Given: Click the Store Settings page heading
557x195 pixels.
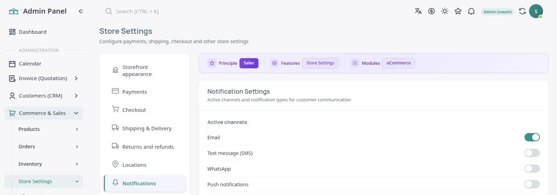Looking at the screenshot, I should click(126, 31).
